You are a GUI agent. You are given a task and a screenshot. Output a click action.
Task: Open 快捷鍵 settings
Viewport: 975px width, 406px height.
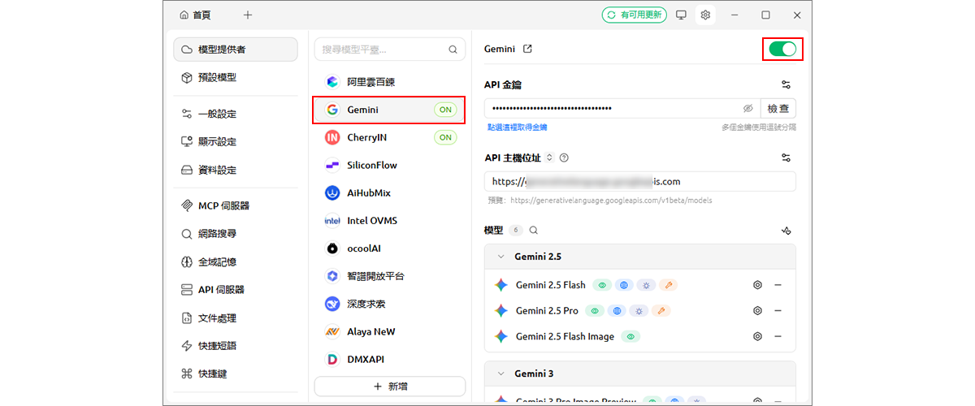[x=236, y=374]
